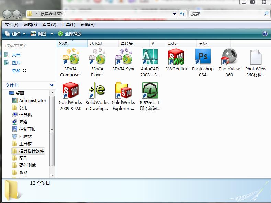Open the help question mark icon
Viewport: 271px width, 203px height.
(265, 34)
